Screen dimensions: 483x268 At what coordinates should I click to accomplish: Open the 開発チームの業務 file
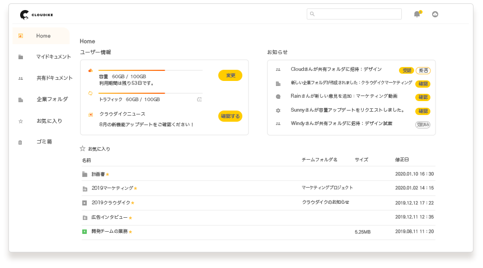pyautogui.click(x=110, y=231)
